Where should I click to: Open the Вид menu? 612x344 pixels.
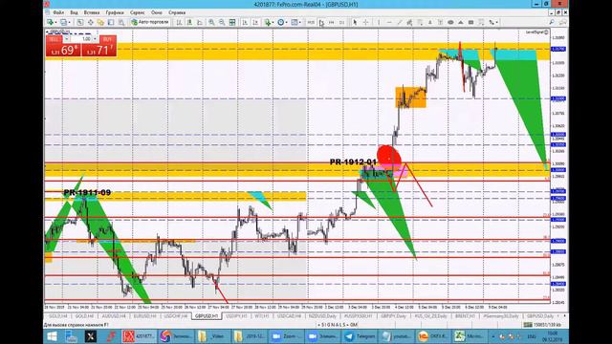74,12
